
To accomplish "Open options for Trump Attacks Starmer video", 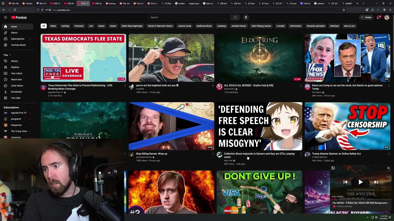I will (x=389, y=154).
